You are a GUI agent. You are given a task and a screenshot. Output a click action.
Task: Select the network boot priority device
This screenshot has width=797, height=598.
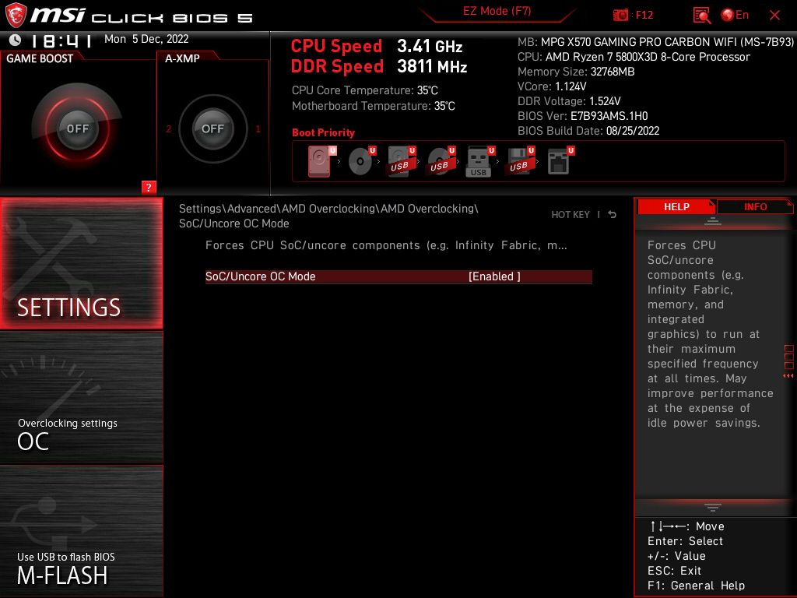pos(560,162)
